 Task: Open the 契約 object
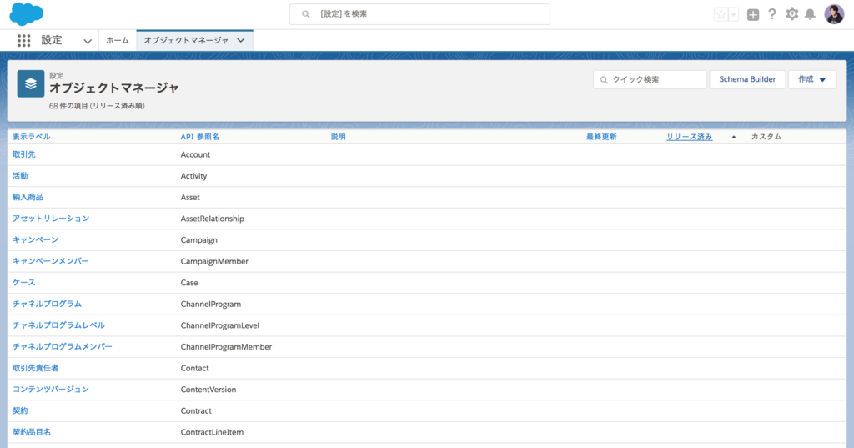[20, 411]
